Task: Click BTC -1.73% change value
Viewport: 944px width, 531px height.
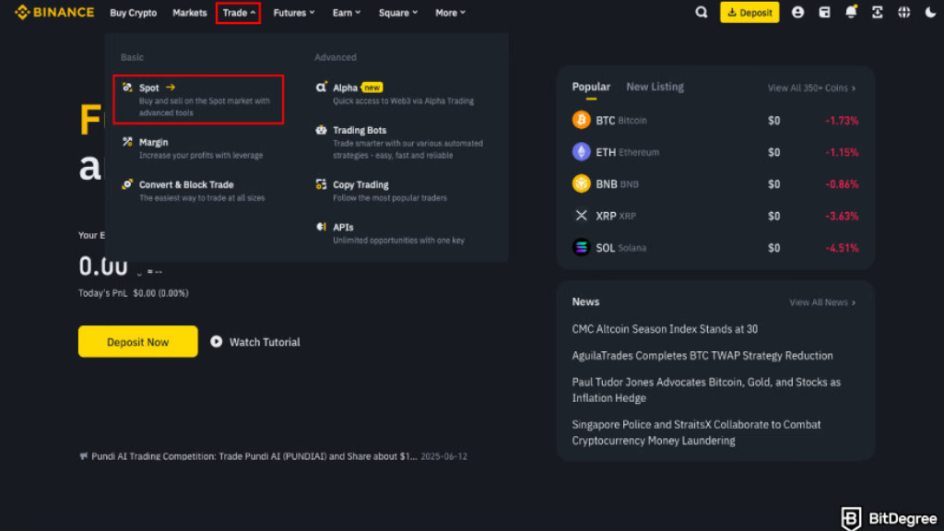Action: (x=842, y=121)
